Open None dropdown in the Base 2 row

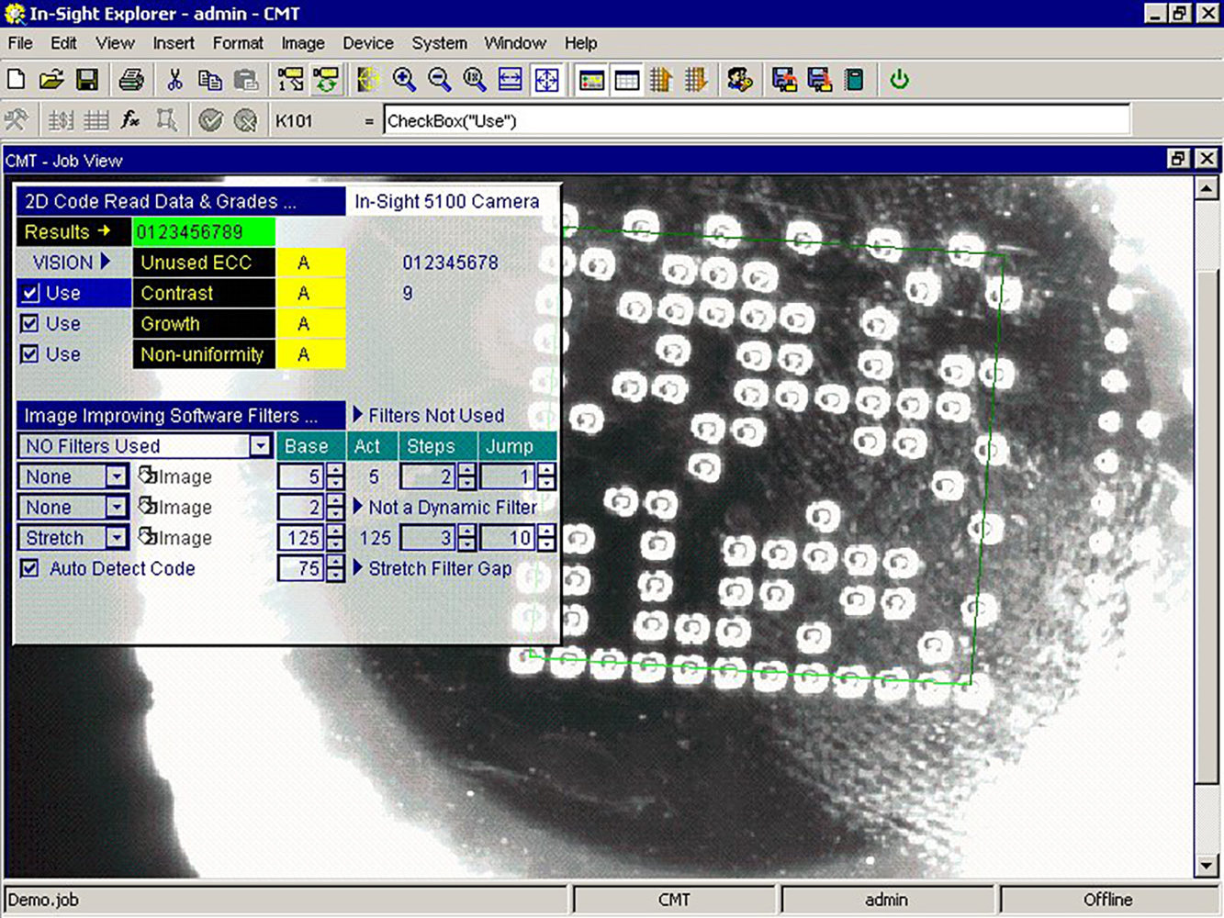[117, 507]
